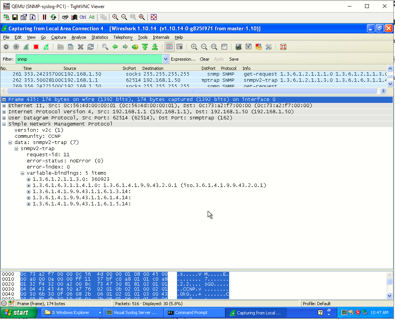This screenshot has height=319, width=395.
Task: Open the Telephony menu
Action: (123, 37)
